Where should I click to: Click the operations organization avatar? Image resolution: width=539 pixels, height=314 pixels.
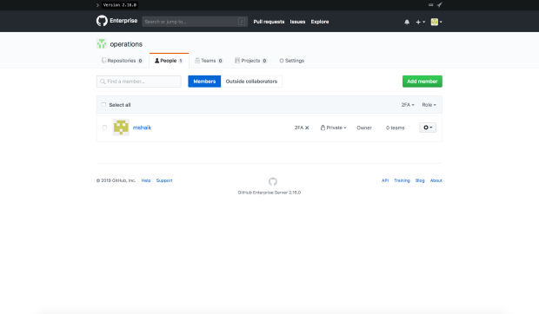click(x=102, y=44)
